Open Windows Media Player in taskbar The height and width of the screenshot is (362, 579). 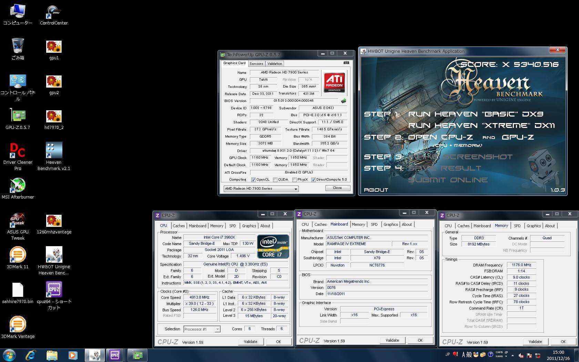(x=73, y=355)
